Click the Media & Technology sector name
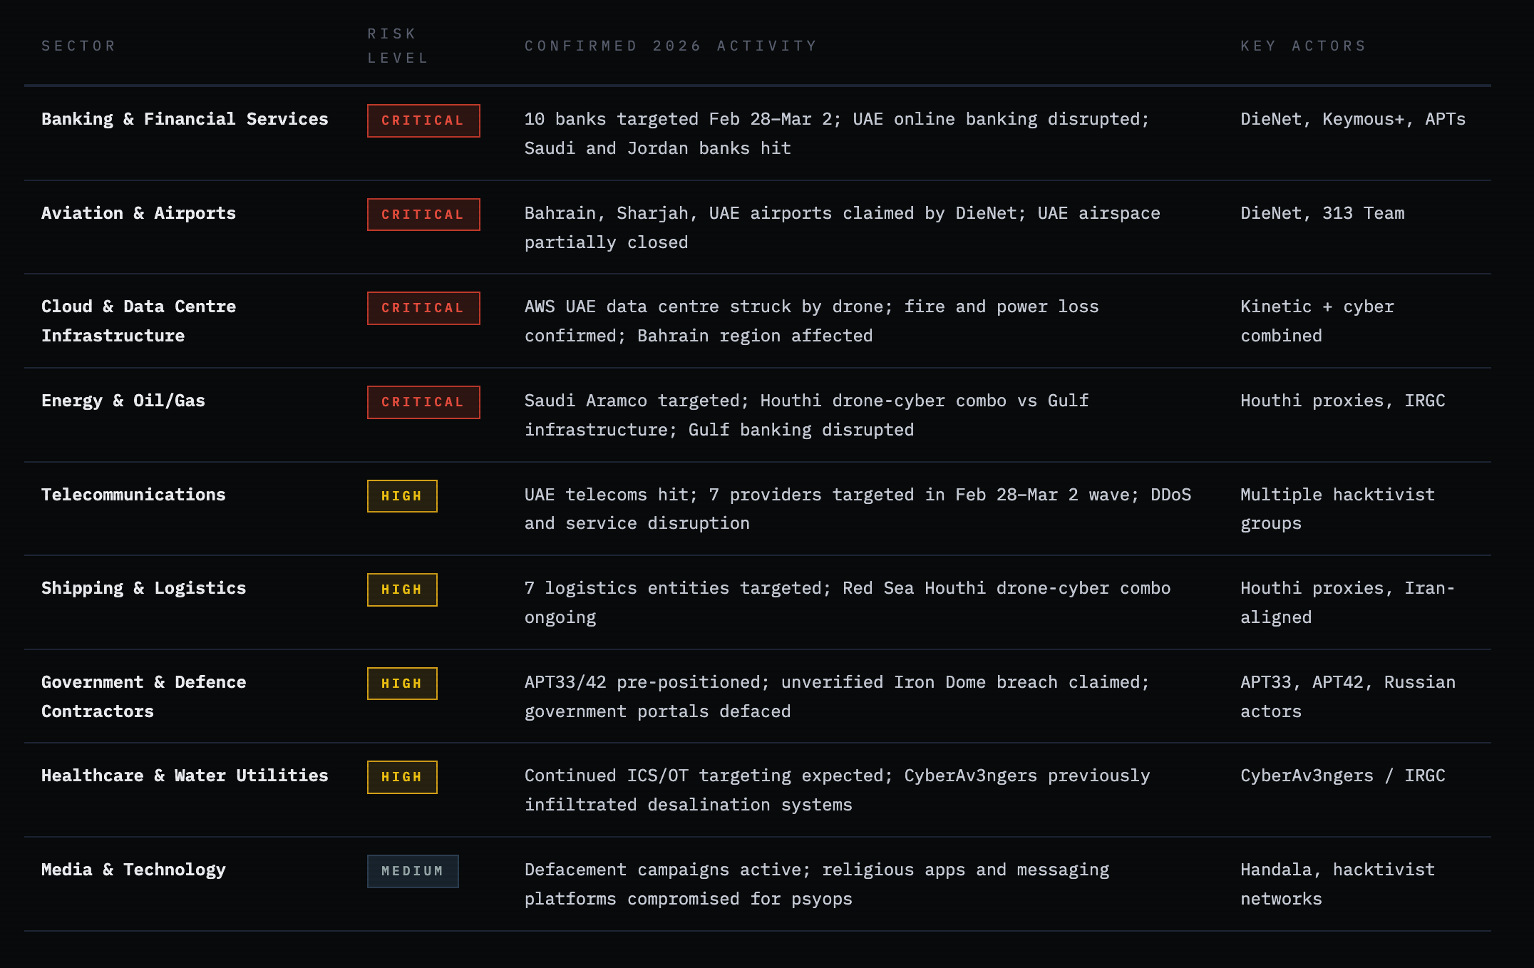Screen dimensions: 1534x968 [x=133, y=870]
